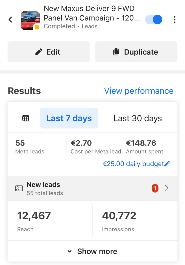Toggle the campaign on/off switch
This screenshot has width=185, height=265.
(154, 19)
